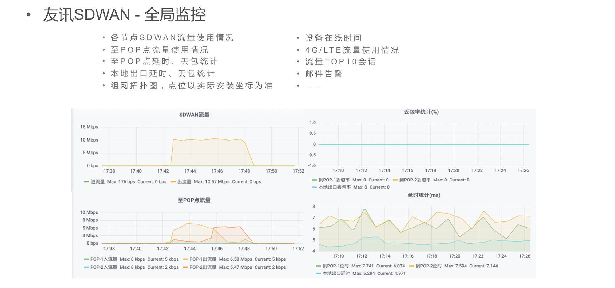Click the 本地出口延时 legend marker
This screenshot has height=288, width=615.
(x=318, y=273)
